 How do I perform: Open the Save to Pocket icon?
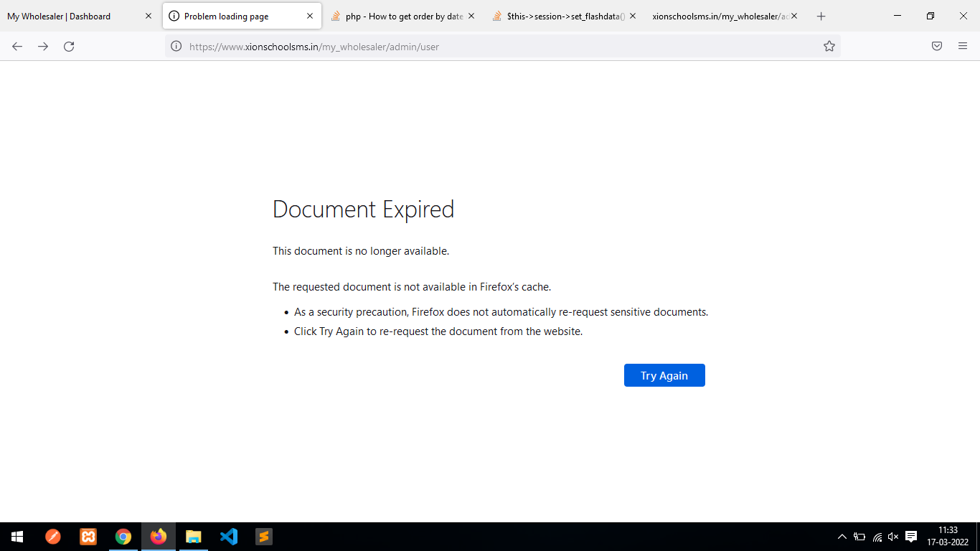pyautogui.click(x=937, y=47)
